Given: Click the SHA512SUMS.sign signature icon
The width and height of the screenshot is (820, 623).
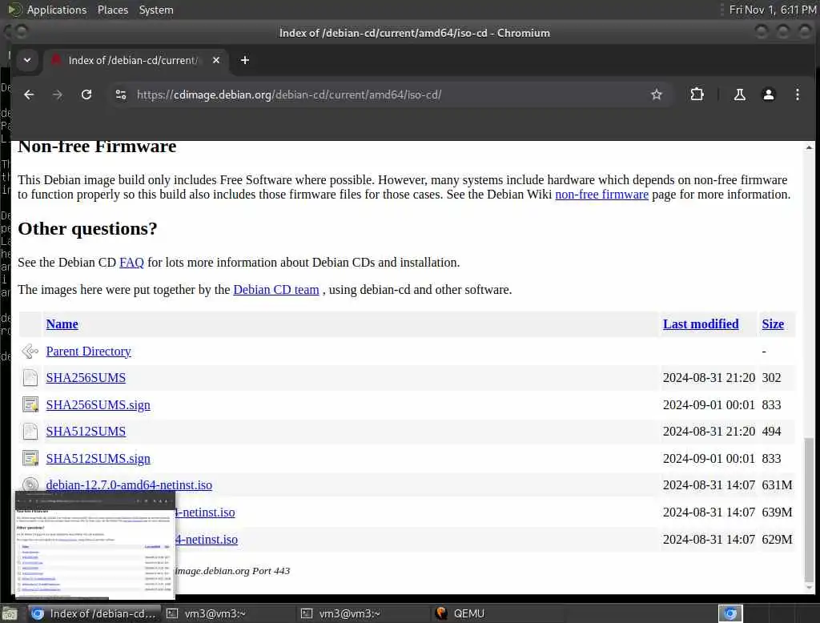Looking at the screenshot, I should tap(30, 458).
